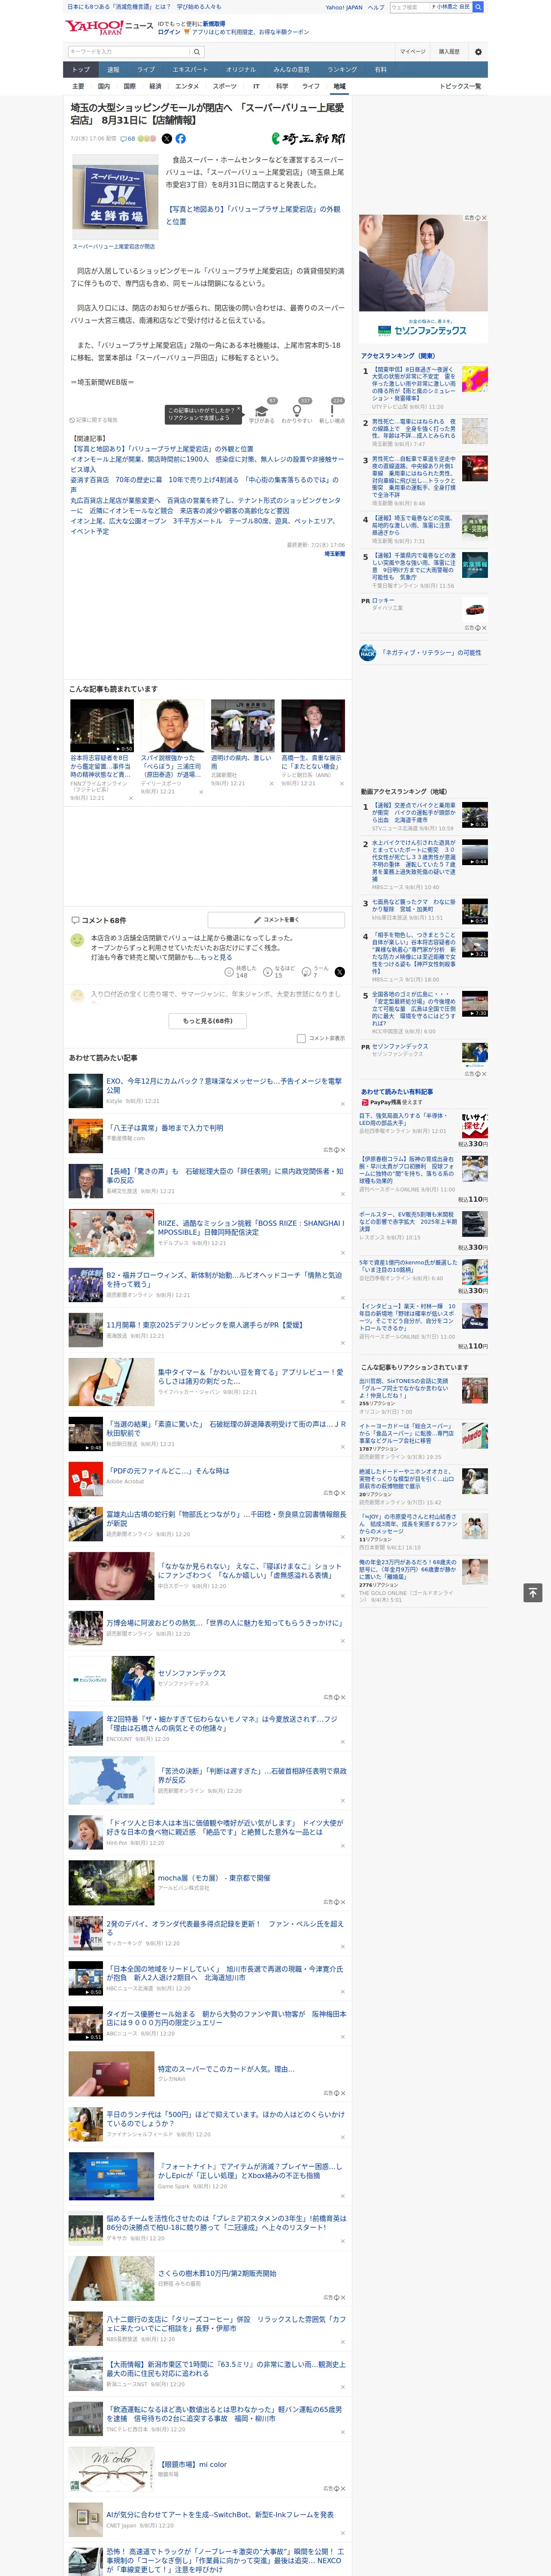Click もっと見る(68件) comments button

pyautogui.click(x=208, y=1021)
